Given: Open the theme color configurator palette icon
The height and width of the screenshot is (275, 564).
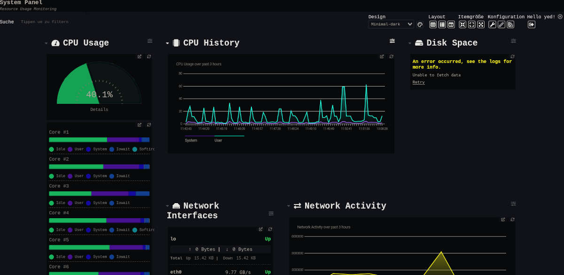Looking at the screenshot, I should click(x=420, y=24).
